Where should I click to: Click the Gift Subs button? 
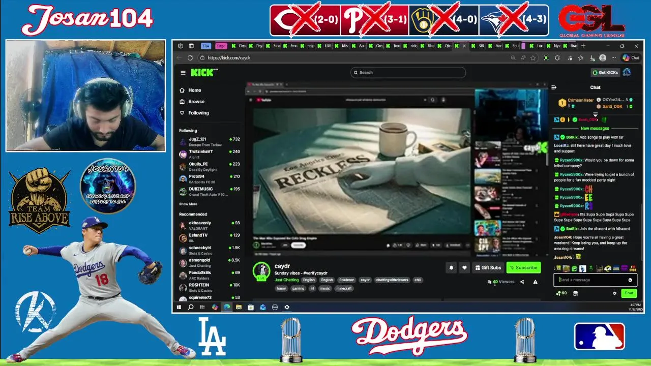488,268
